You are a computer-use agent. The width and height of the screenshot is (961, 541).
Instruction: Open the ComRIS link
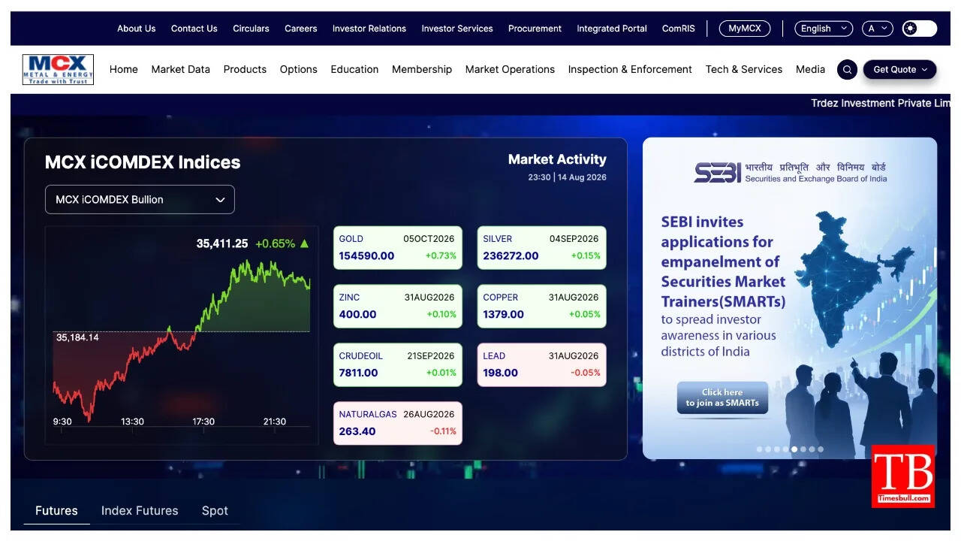(x=679, y=29)
